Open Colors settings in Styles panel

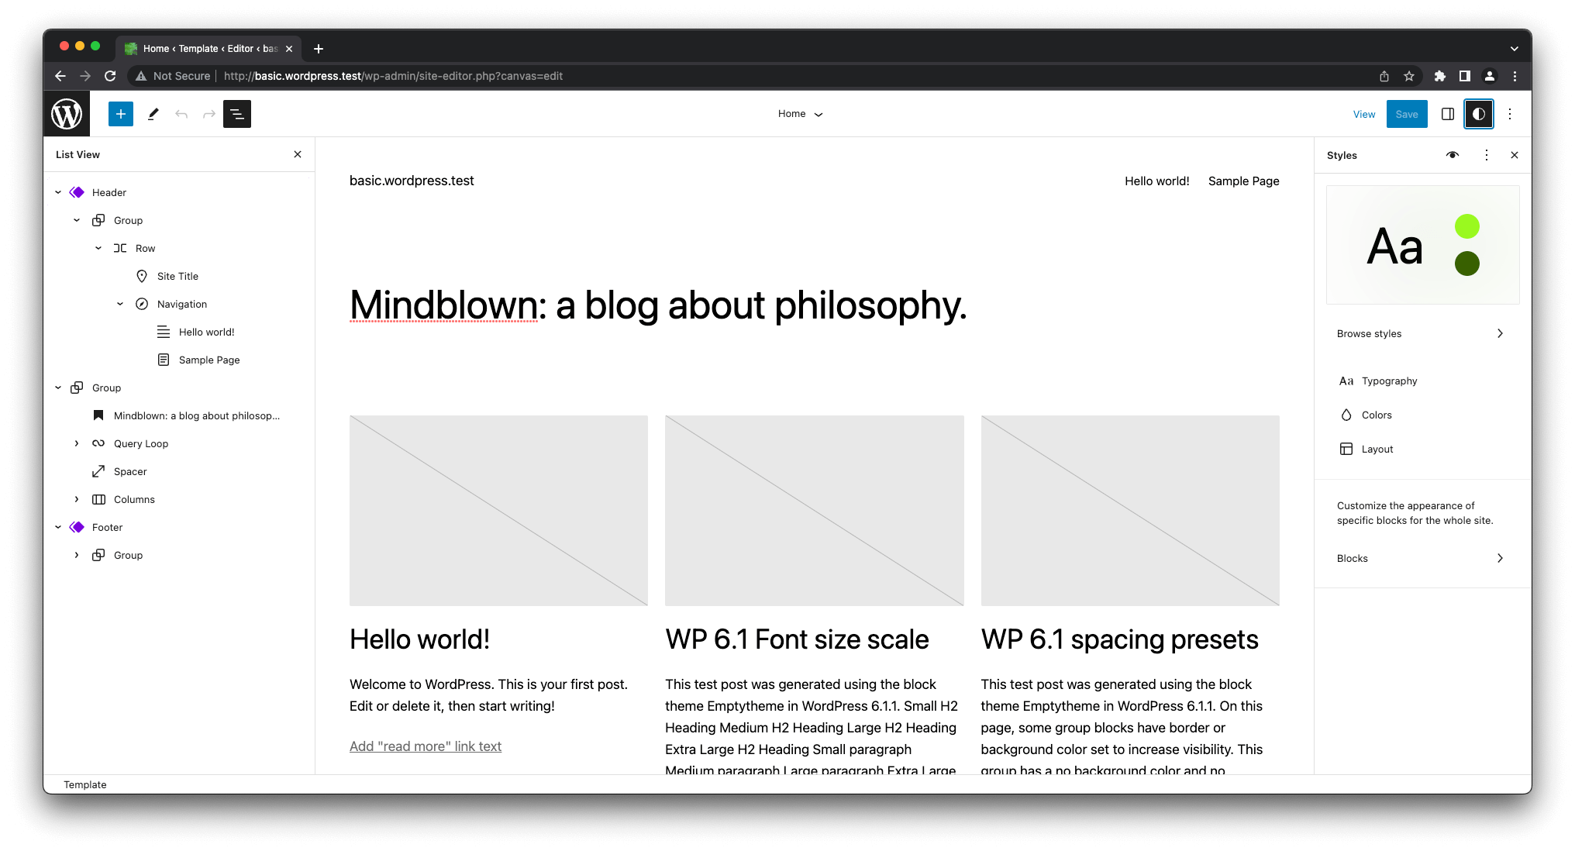pyautogui.click(x=1377, y=415)
